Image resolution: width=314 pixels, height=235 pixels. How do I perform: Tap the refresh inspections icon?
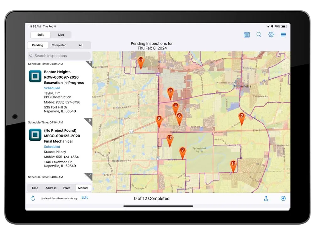click(x=33, y=198)
